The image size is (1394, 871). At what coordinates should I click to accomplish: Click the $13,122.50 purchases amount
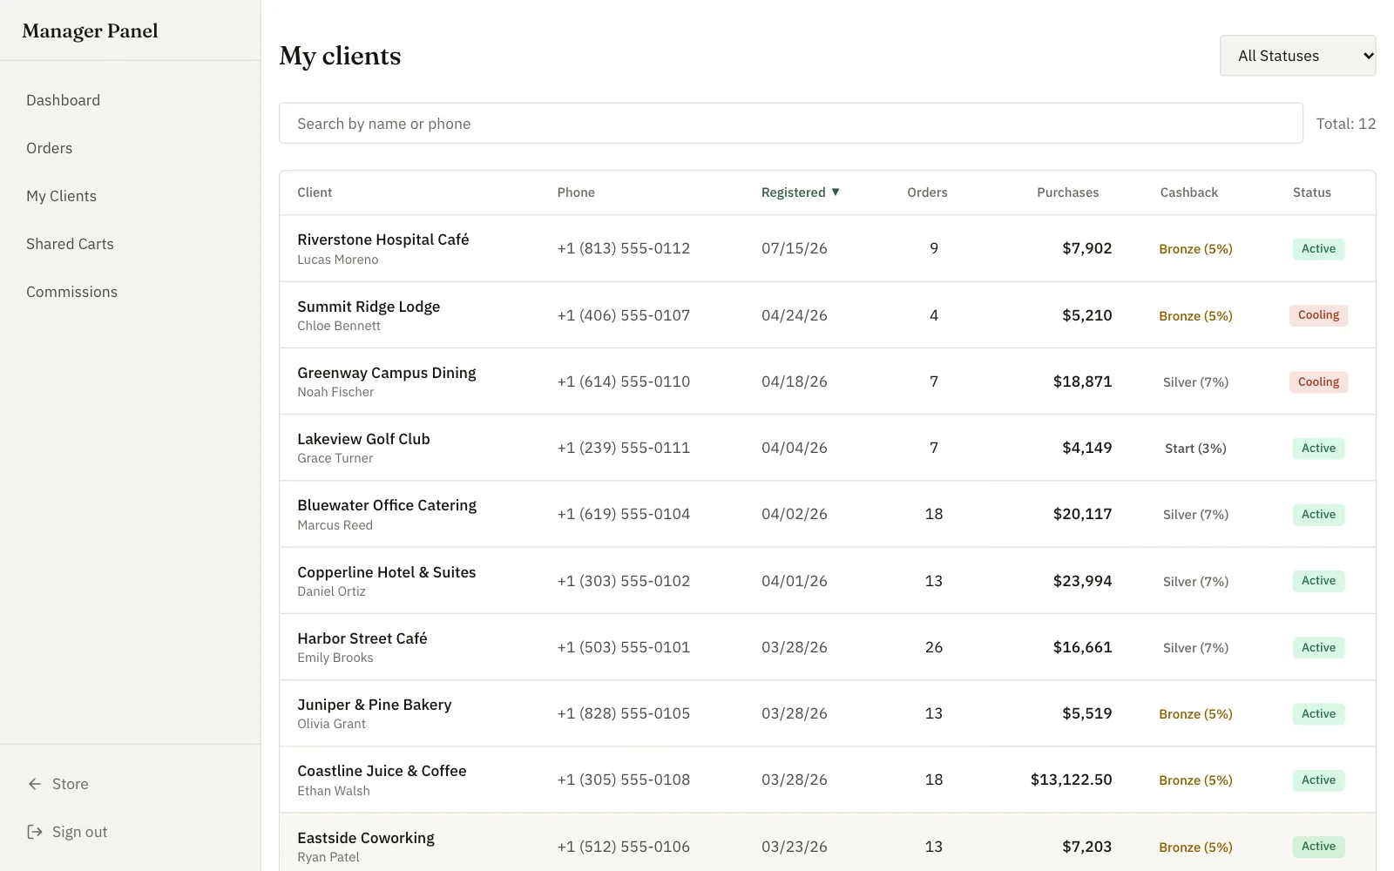point(1071,780)
